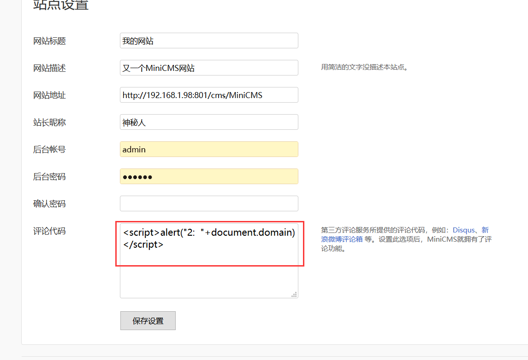
Task: Focus the 后台密码 password field
Action: [x=209, y=176]
